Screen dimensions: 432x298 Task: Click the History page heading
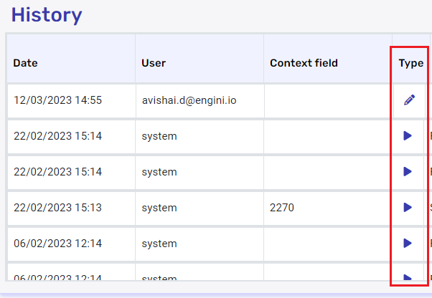[x=47, y=14]
